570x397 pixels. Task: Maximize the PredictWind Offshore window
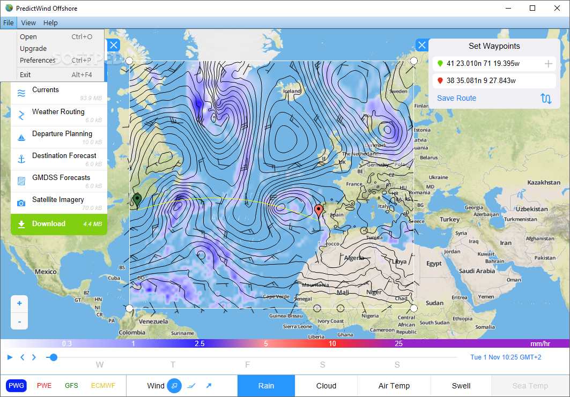(532, 8)
